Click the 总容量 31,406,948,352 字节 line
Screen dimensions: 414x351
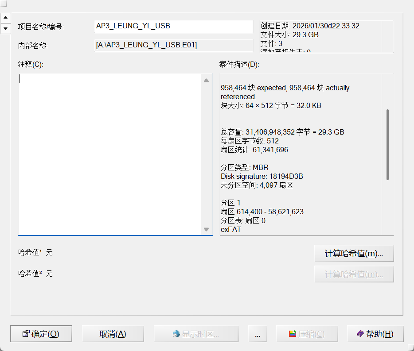282,132
